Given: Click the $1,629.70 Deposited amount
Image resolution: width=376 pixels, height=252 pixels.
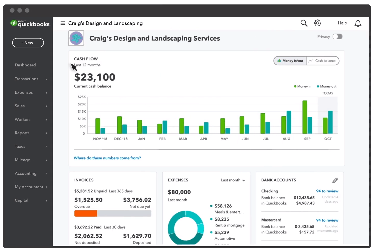Looking at the screenshot, I should (x=137, y=236).
